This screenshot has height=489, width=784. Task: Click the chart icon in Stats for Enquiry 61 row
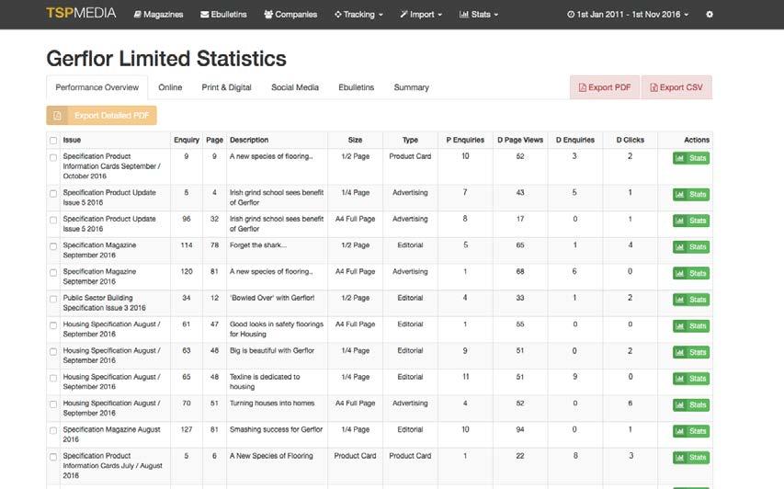tap(679, 326)
